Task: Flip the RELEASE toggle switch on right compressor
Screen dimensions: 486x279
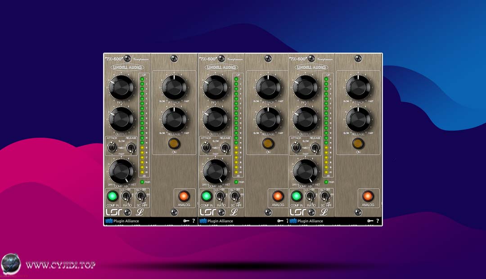Action: 315,148
